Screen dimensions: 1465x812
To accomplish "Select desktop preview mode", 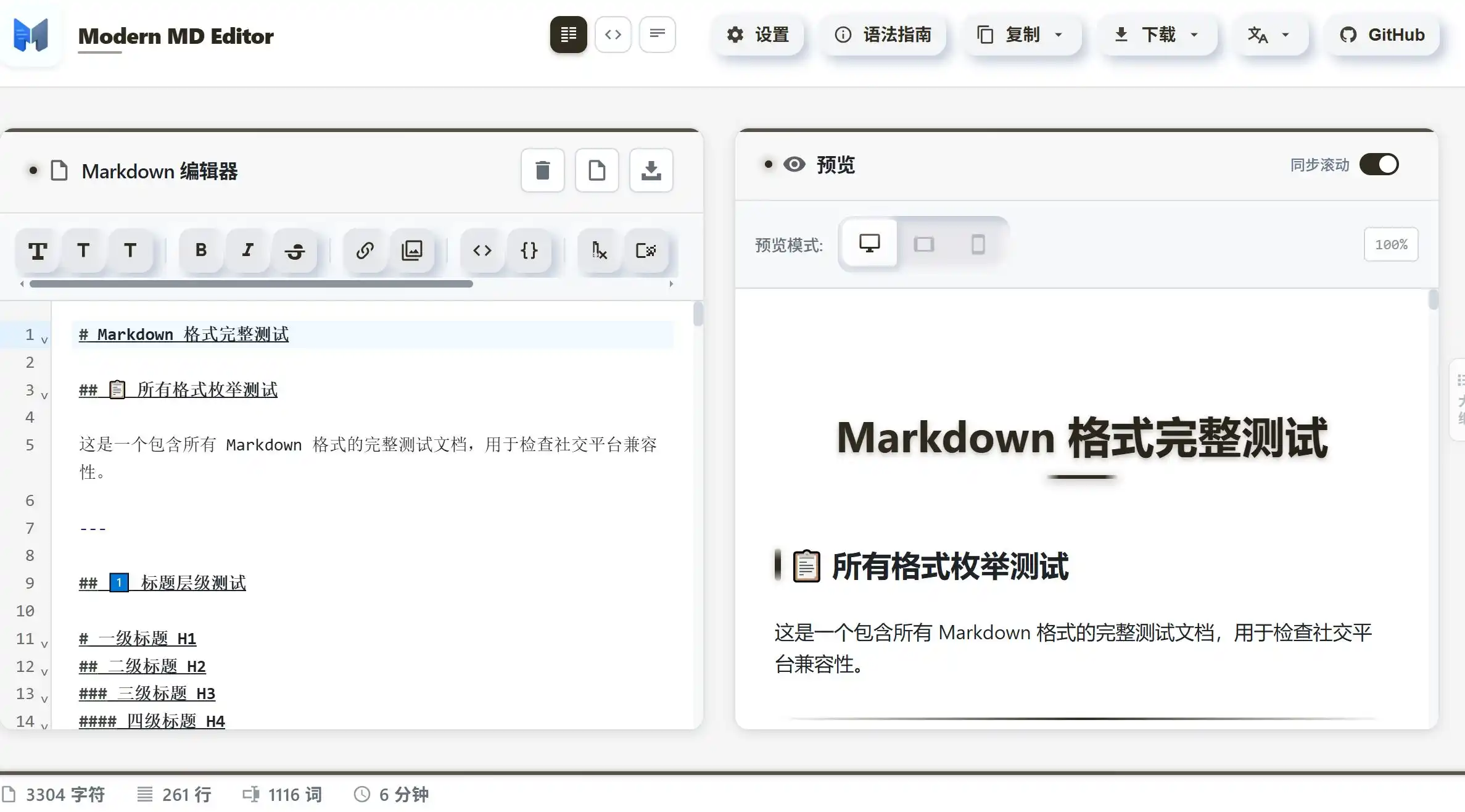I will pyautogui.click(x=870, y=244).
